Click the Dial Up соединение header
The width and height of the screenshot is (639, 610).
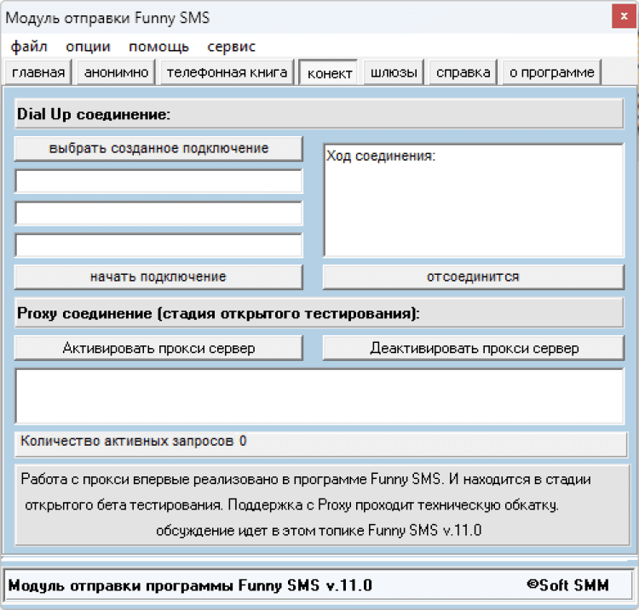(x=319, y=114)
